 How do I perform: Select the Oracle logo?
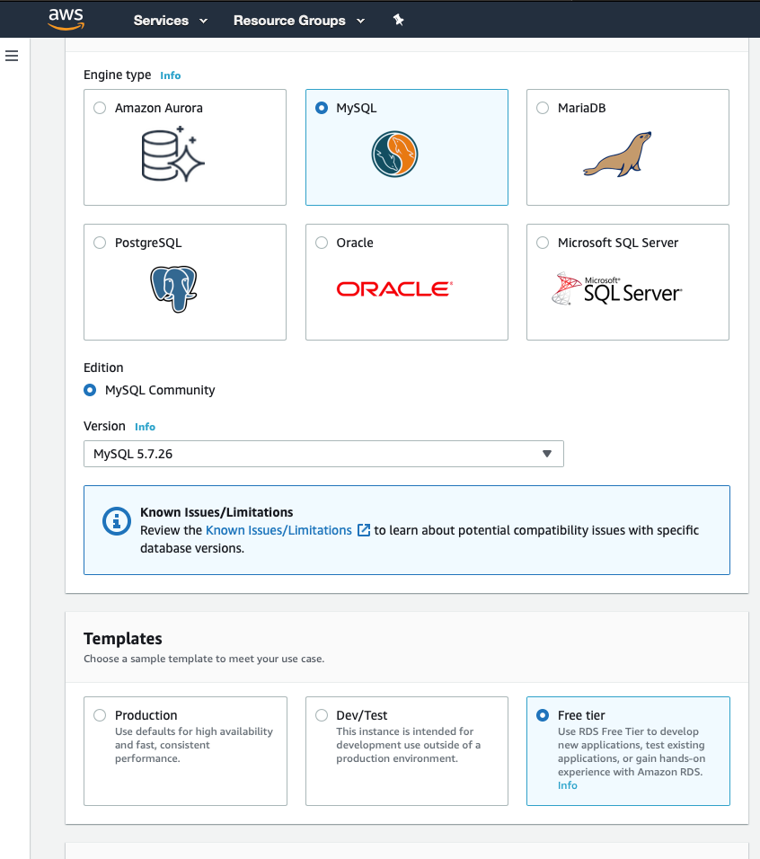(x=393, y=288)
